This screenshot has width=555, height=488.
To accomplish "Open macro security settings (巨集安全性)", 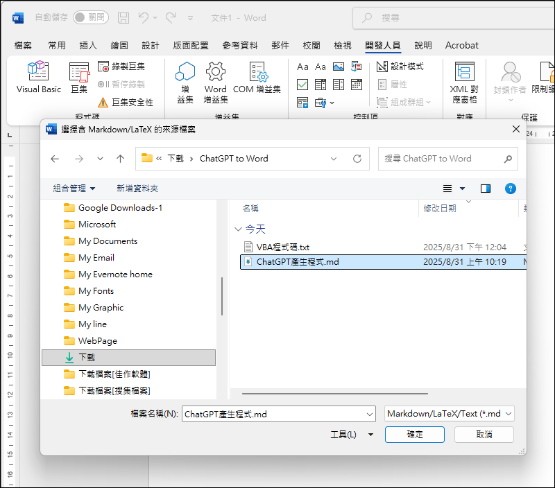I will pyautogui.click(x=126, y=103).
